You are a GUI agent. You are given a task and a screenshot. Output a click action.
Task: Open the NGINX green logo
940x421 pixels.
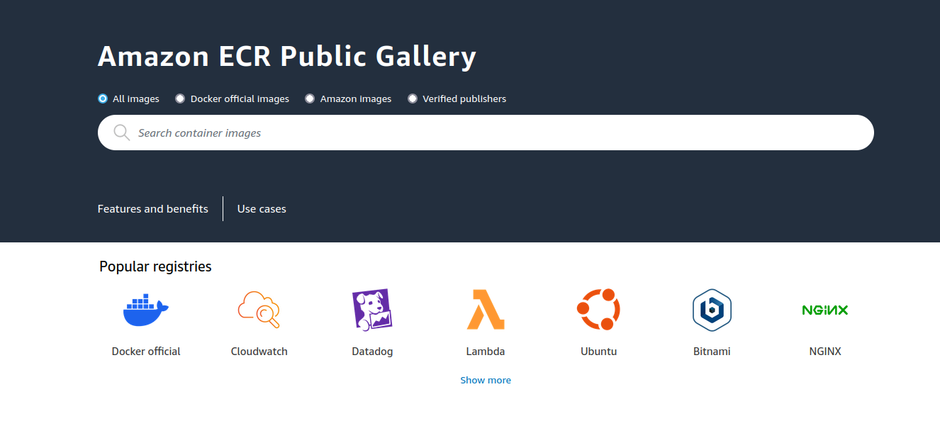click(x=825, y=310)
